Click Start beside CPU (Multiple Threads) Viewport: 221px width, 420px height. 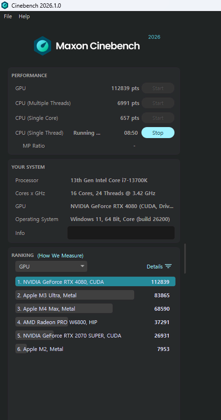pos(158,103)
